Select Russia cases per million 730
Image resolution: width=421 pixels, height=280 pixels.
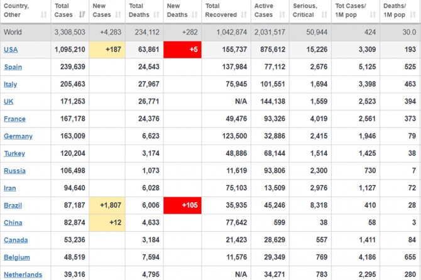[370, 171]
